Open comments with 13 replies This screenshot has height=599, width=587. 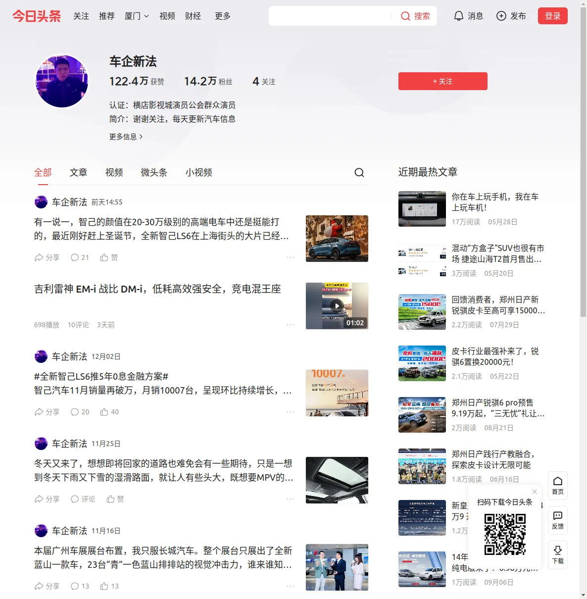[80, 586]
